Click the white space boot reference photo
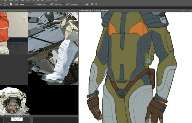The height and width of the screenshot is (123, 192). [60, 61]
